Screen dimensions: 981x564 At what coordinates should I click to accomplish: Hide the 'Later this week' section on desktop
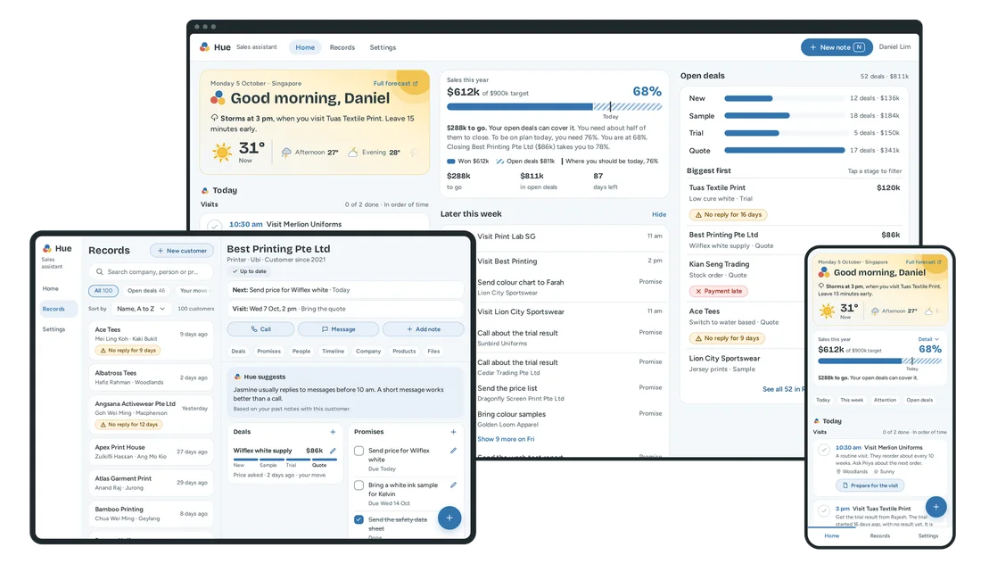point(659,214)
